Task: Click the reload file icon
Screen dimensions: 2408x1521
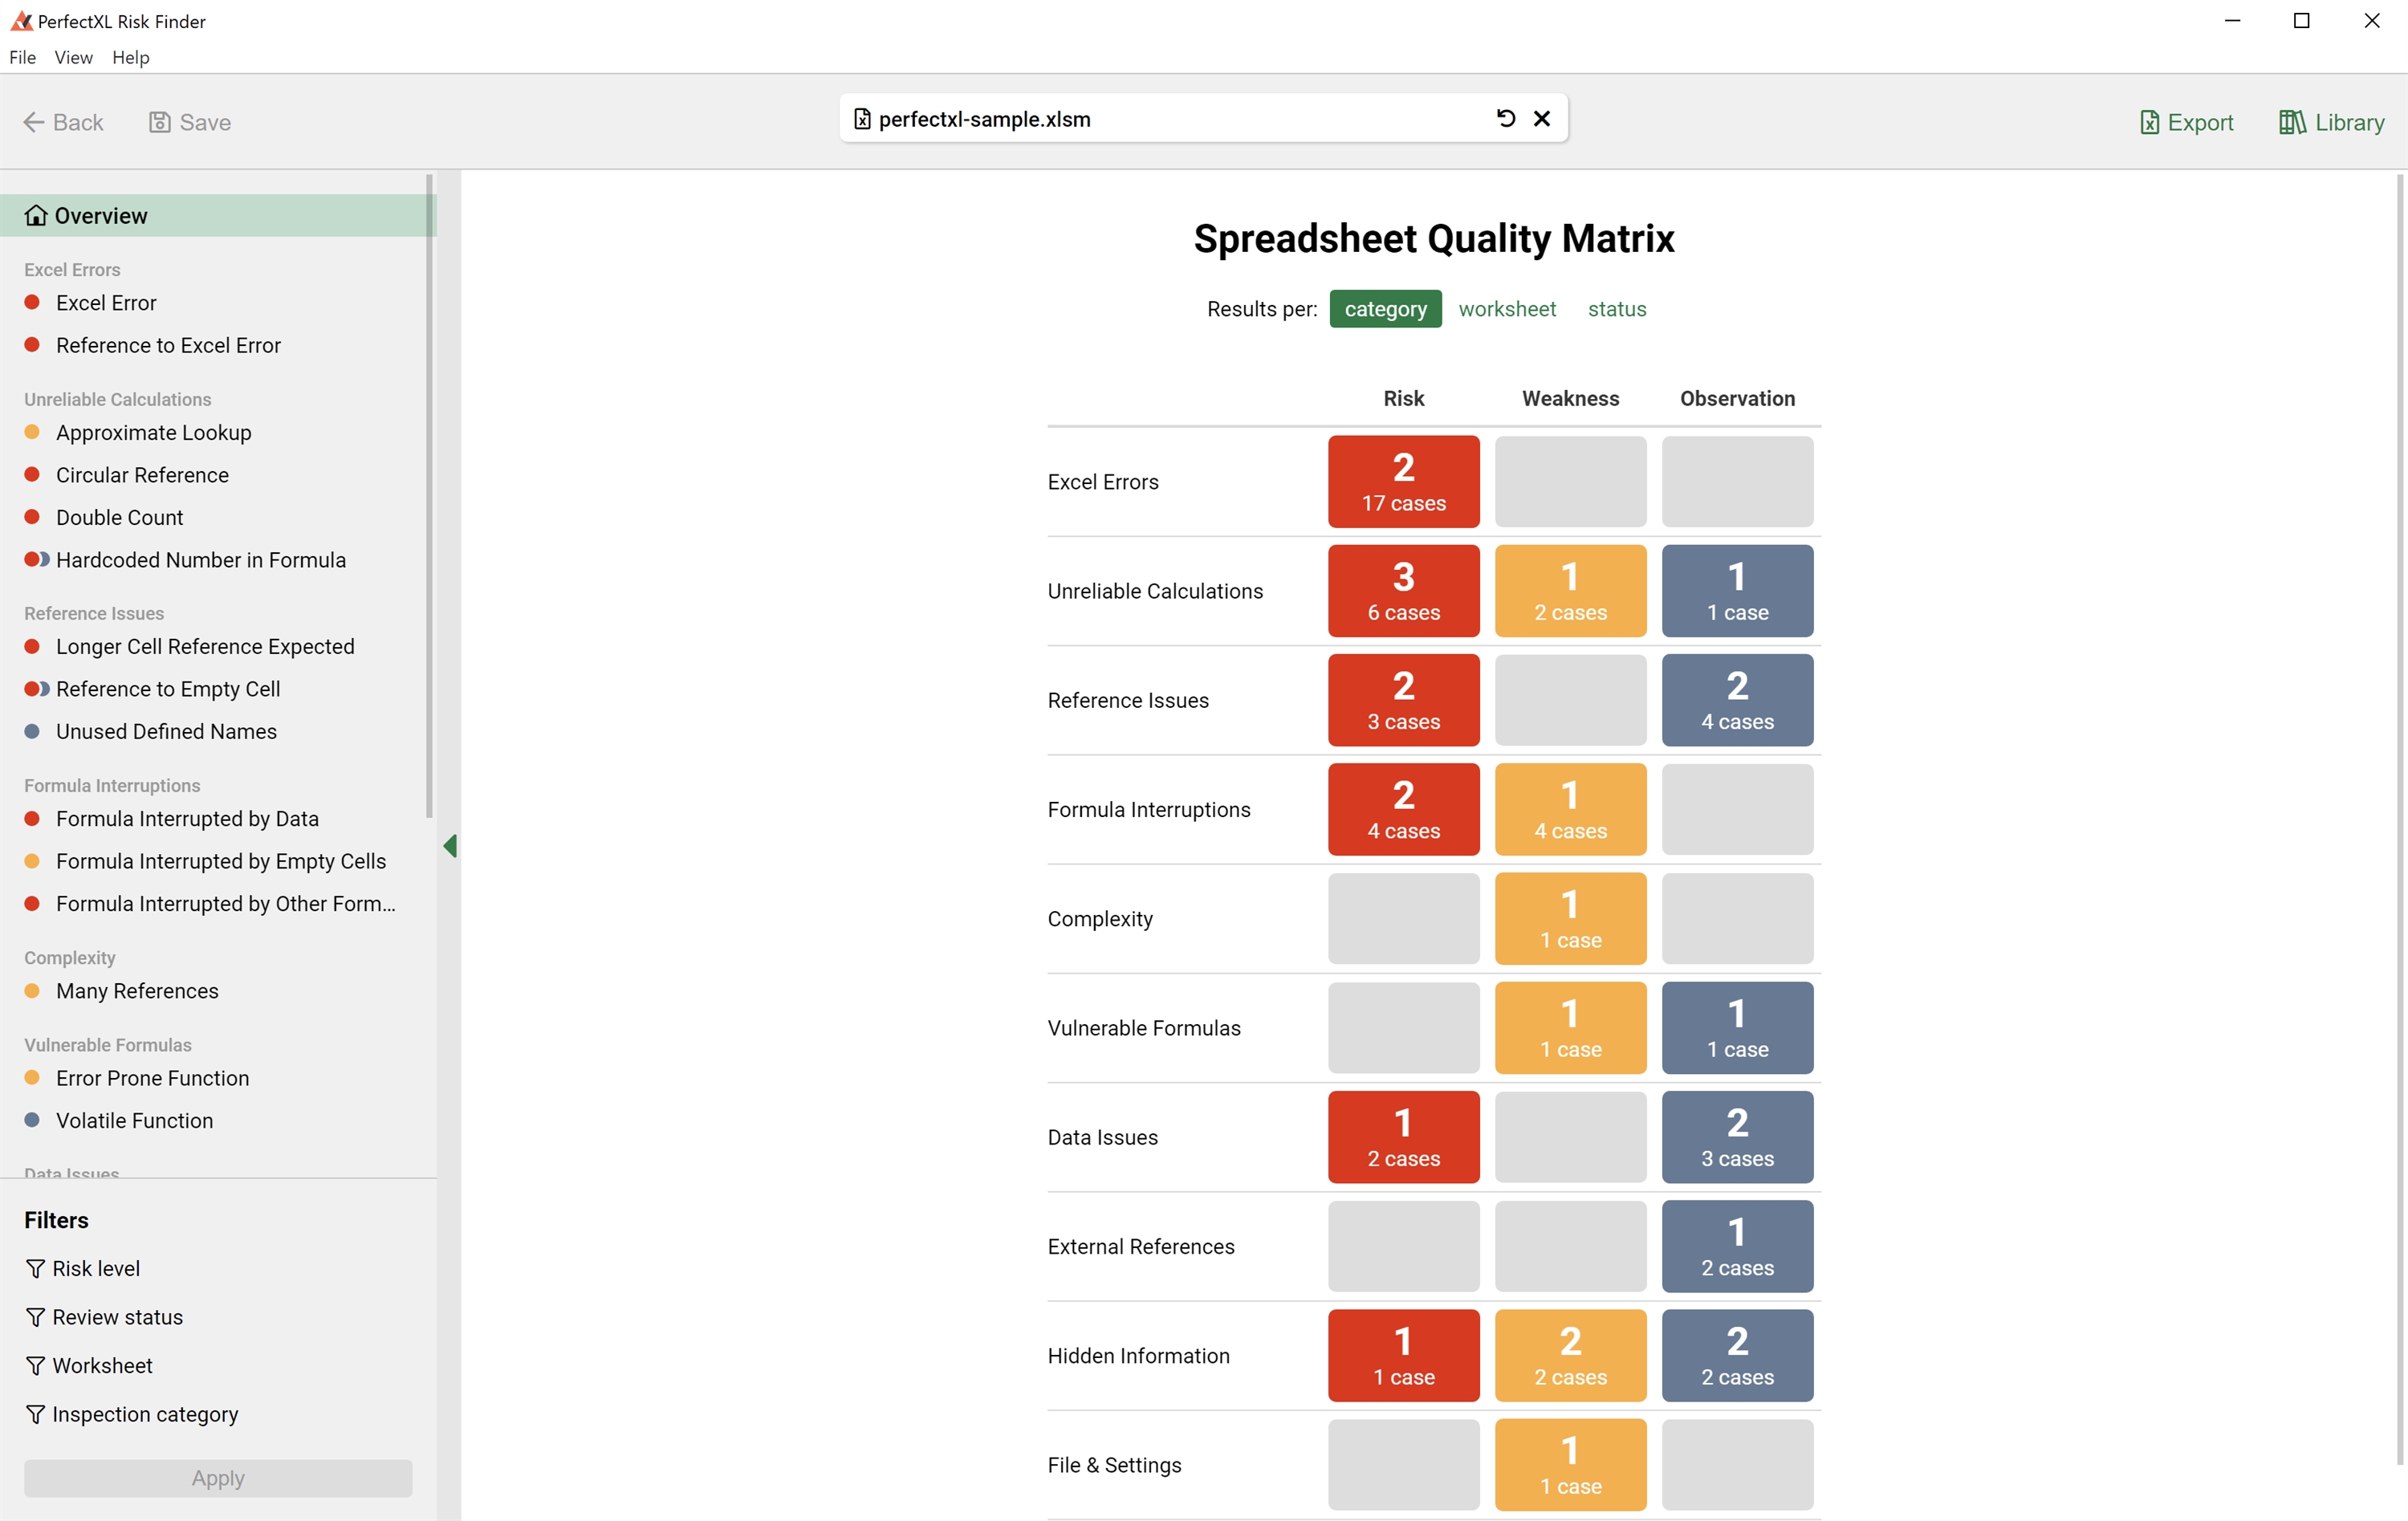Action: 1505,119
